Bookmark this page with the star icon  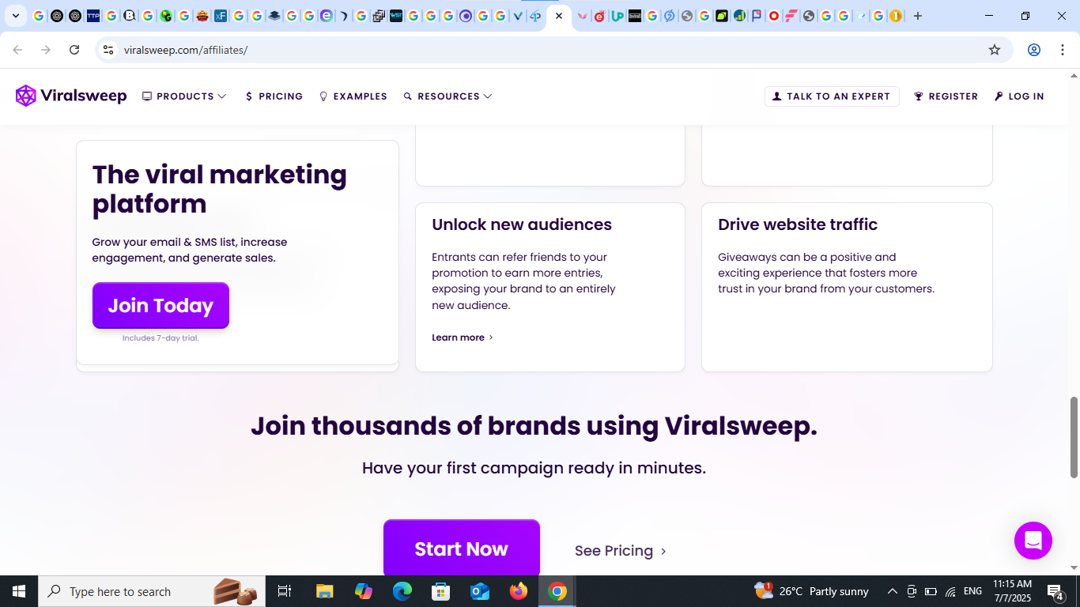[x=995, y=50]
